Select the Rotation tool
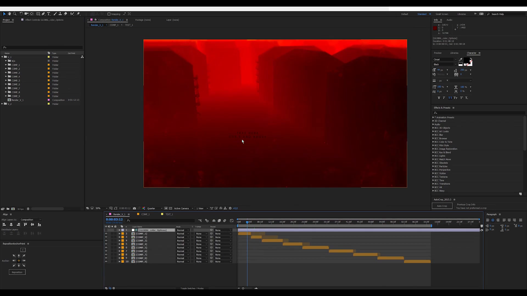This screenshot has width=527, height=296. click(21, 14)
